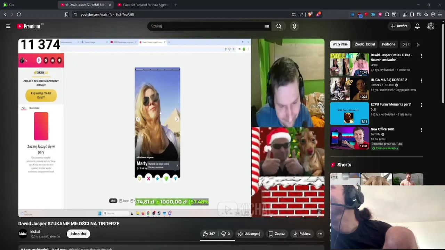Viewport: 445px width, 250px height.
Task: Open Leo AI sparkle icon
Action: tap(426, 15)
